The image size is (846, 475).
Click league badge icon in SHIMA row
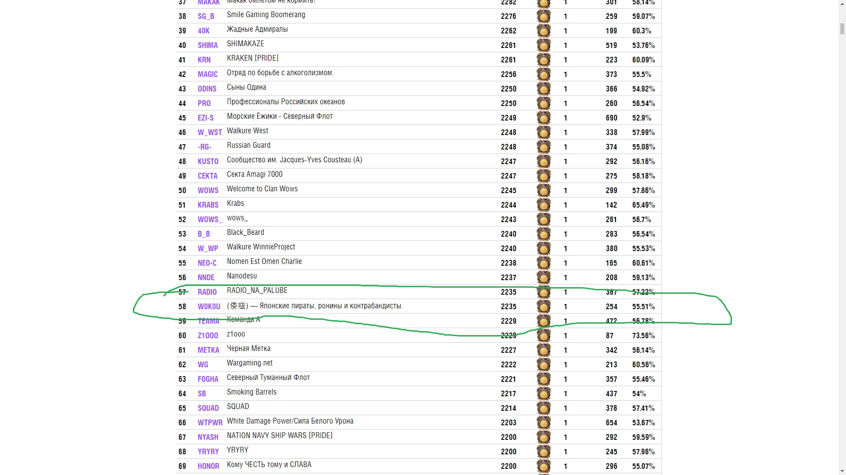[x=544, y=45]
